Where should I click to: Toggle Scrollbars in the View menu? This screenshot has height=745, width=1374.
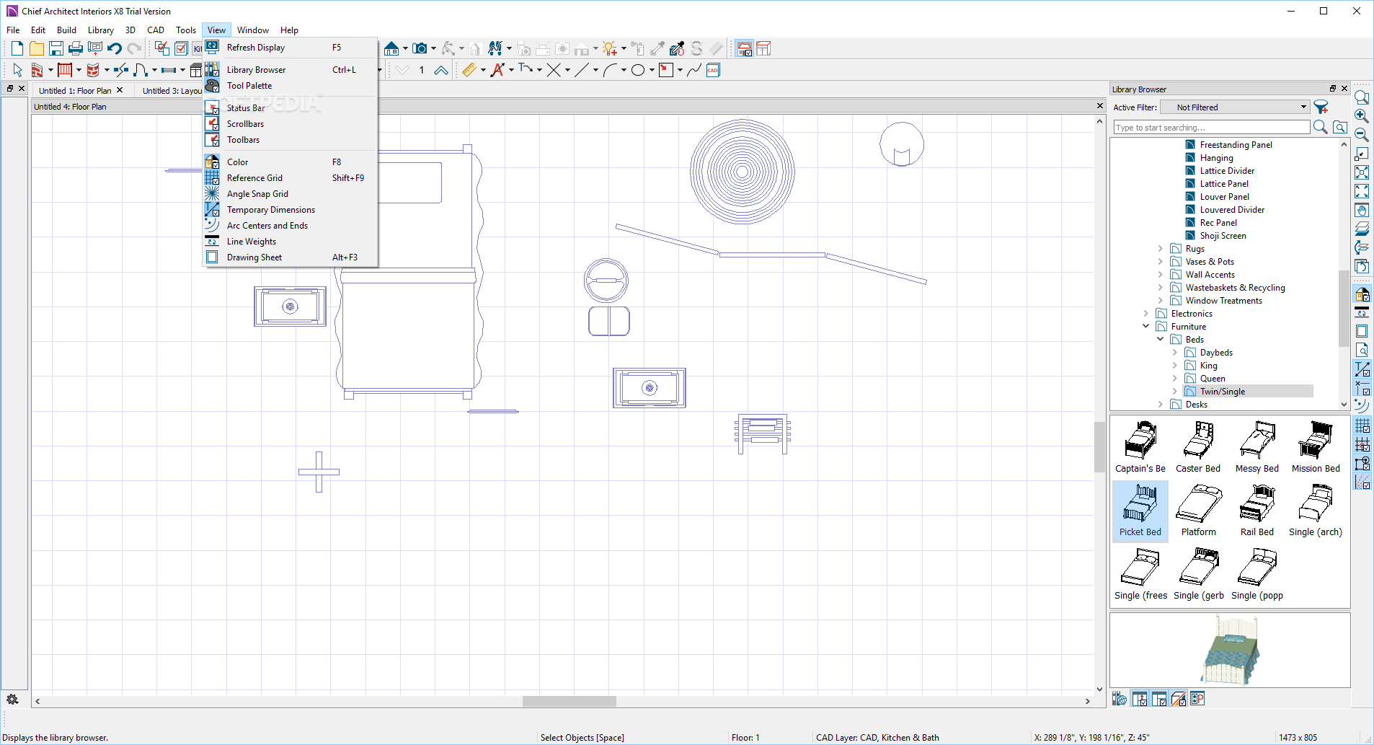pos(291,124)
